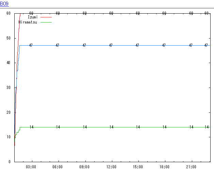Click the y-axis label 60

coord(9,13)
